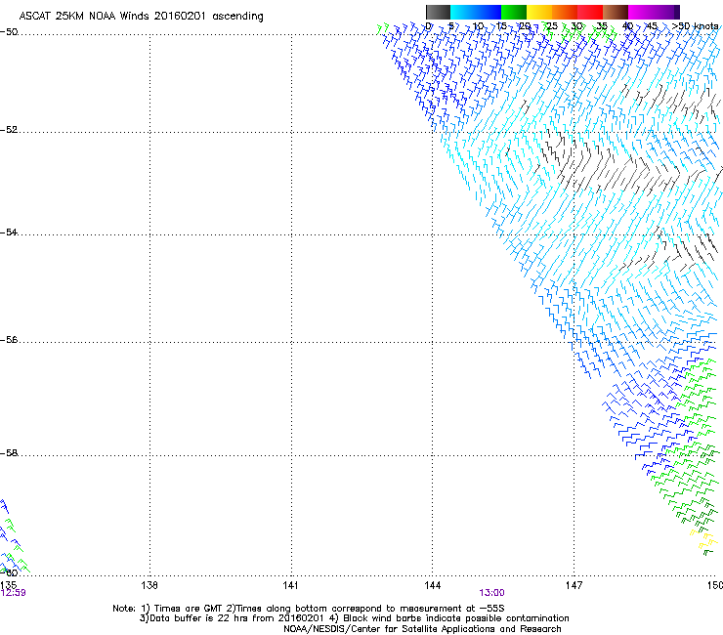Click the '-52' latitude axis label
The width and height of the screenshot is (723, 635).
9,130
